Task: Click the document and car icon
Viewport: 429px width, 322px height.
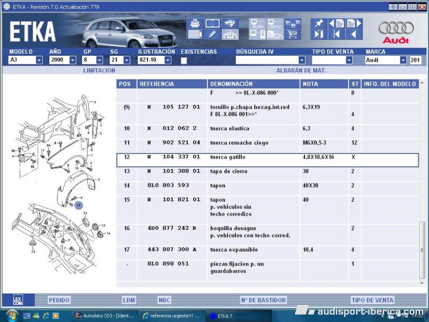Action: (275, 34)
